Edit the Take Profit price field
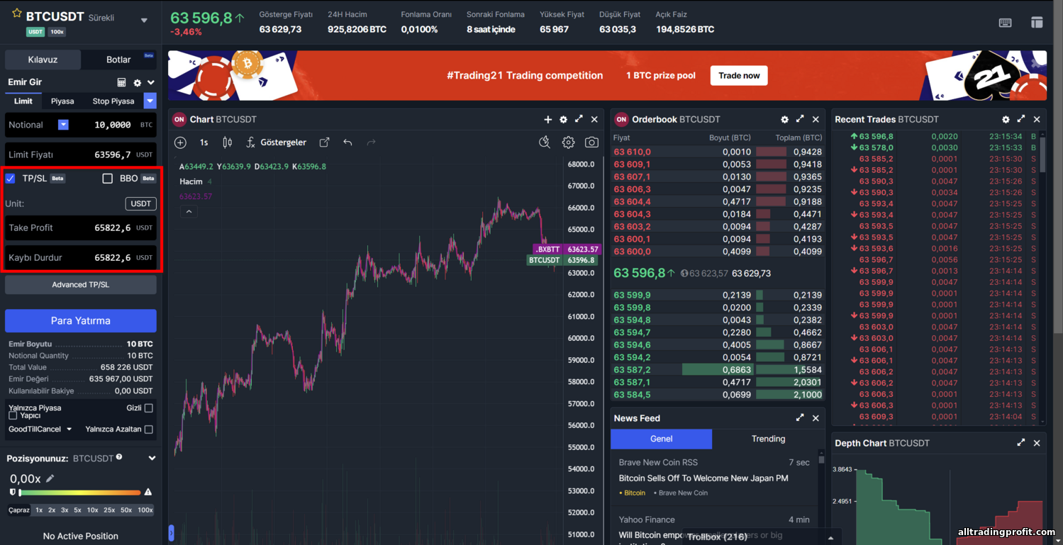 [x=81, y=228]
